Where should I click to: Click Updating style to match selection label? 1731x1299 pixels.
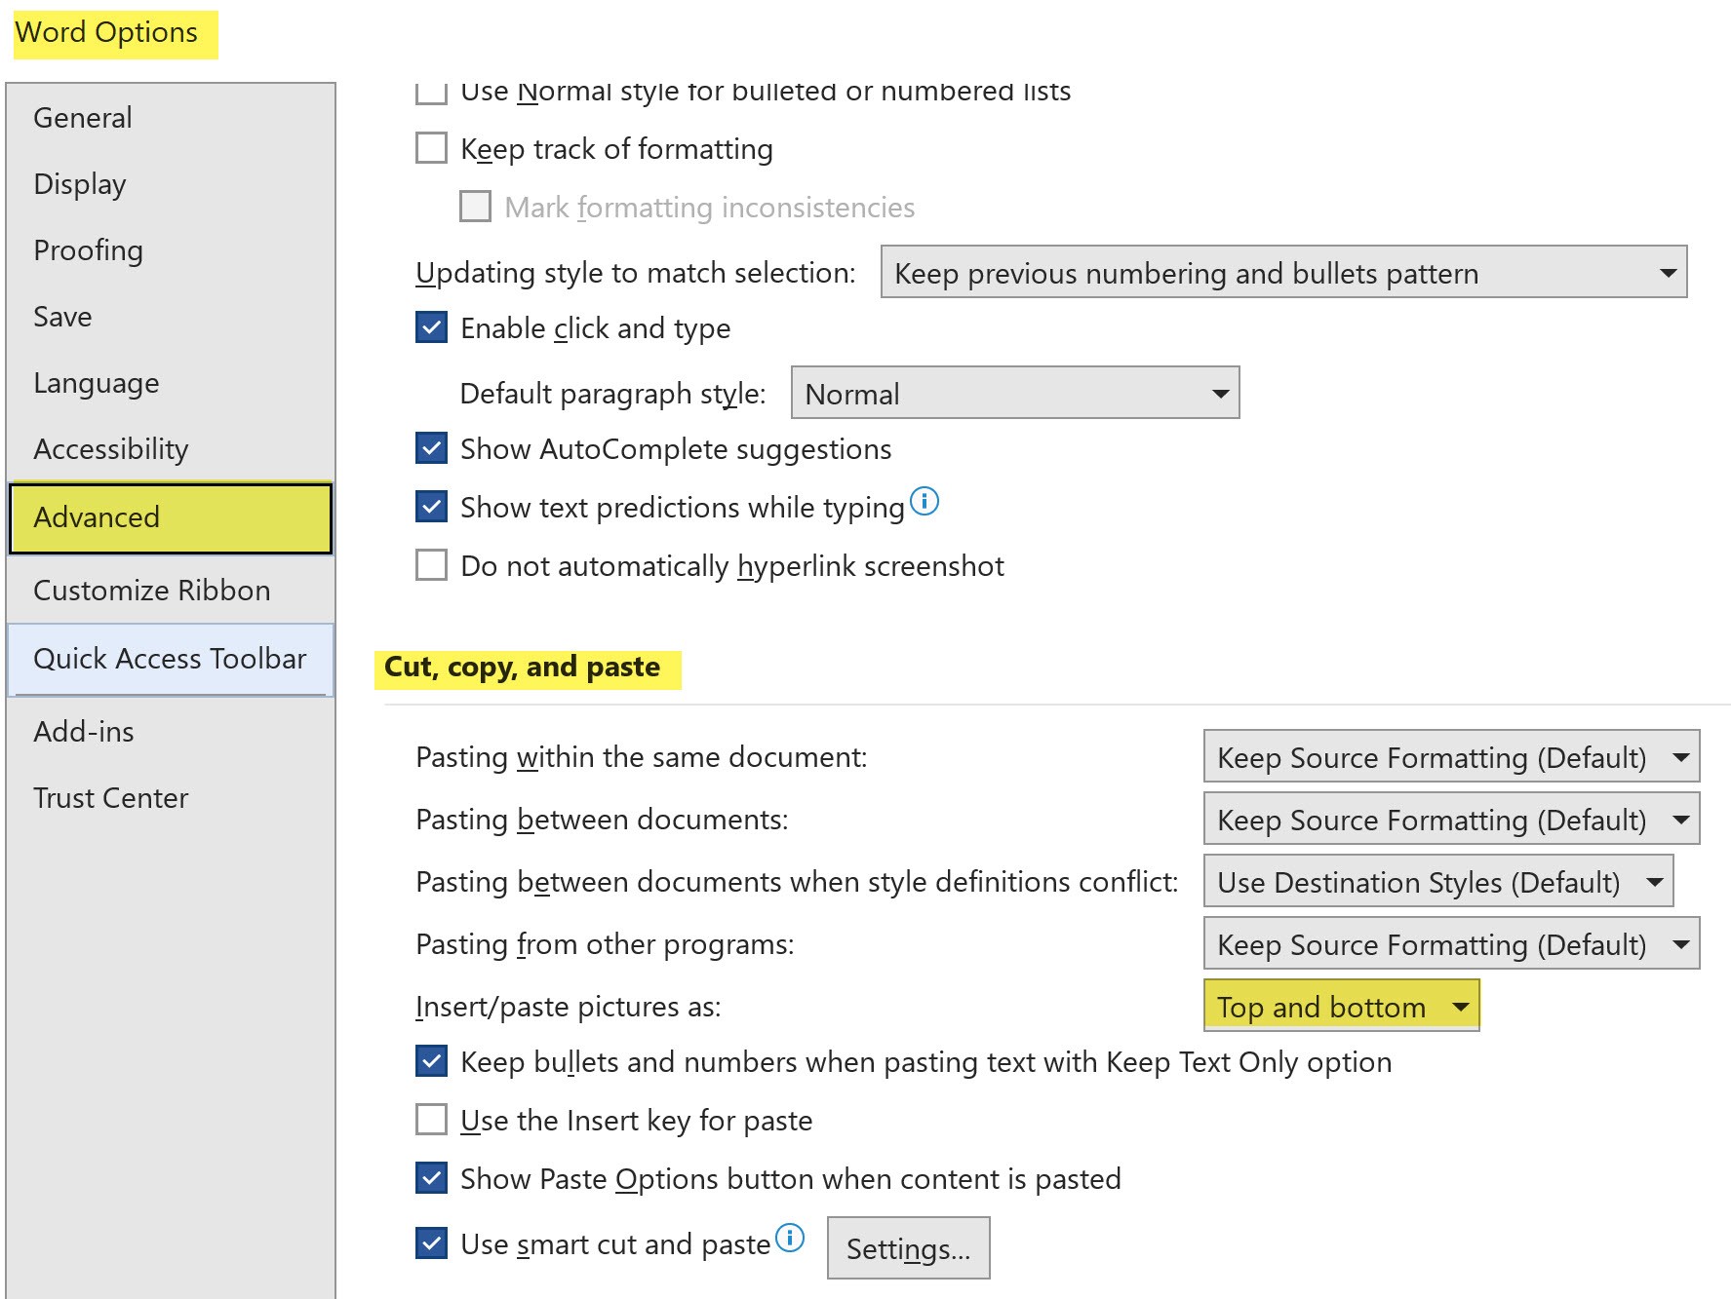point(636,273)
